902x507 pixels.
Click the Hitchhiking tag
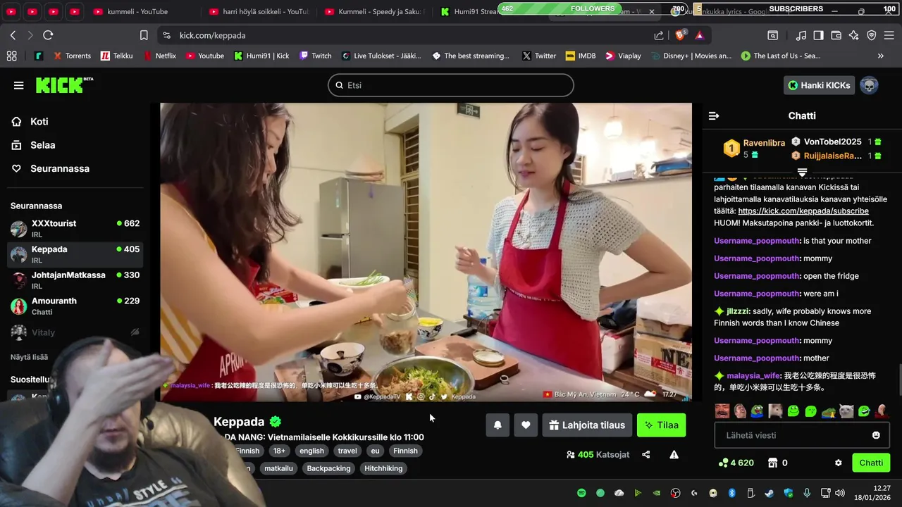pos(383,468)
